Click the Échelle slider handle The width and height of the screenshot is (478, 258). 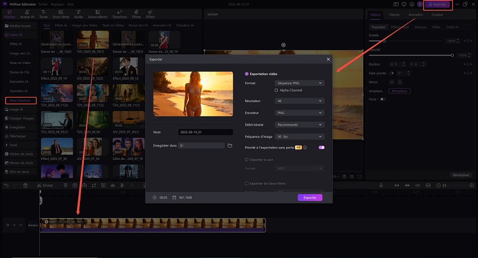coord(384,41)
